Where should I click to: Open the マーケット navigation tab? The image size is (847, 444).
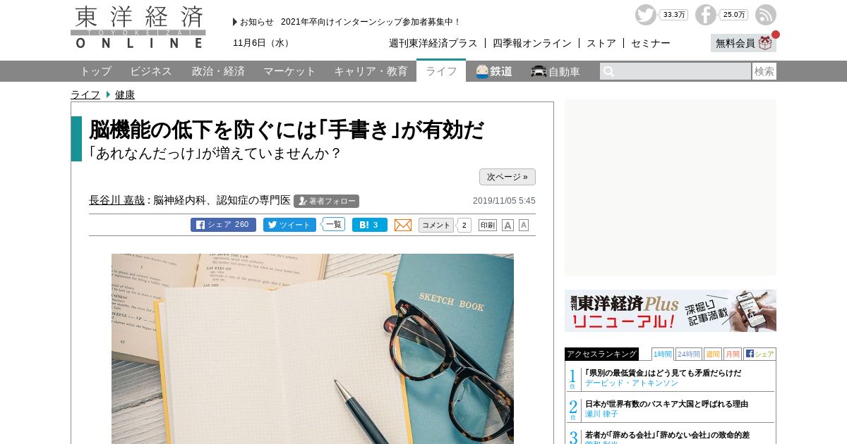[289, 71]
